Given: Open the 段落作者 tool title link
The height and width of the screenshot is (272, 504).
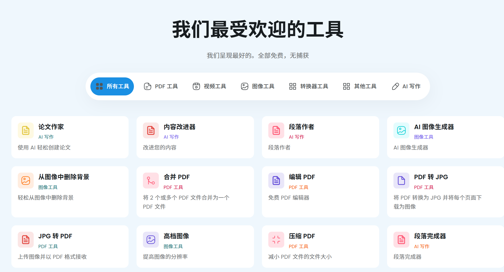Looking at the screenshot, I should (x=301, y=127).
